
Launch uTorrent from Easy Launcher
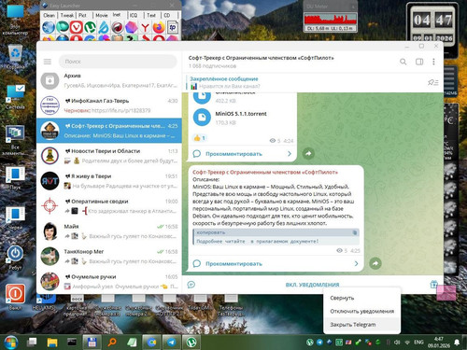pyautogui.click(x=90, y=27)
